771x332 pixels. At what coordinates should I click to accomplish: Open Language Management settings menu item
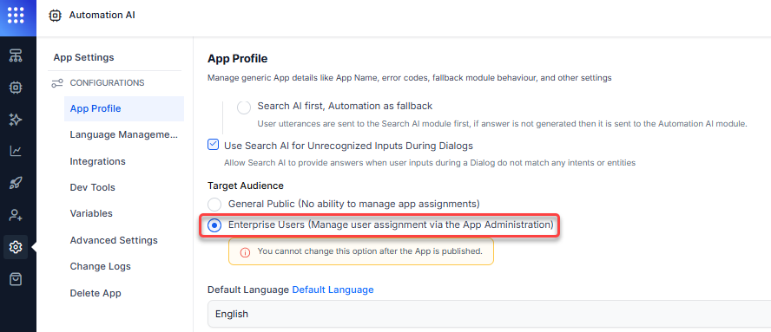pyautogui.click(x=124, y=134)
